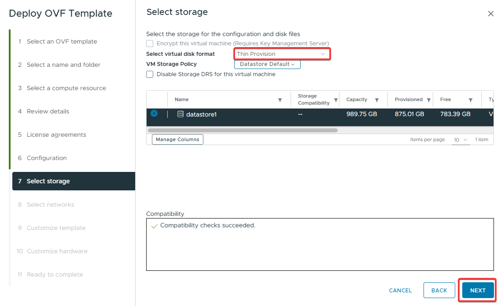Viewport: 501px width, 306px height.
Task: Open the Items per page dropdown
Action: 460,140
